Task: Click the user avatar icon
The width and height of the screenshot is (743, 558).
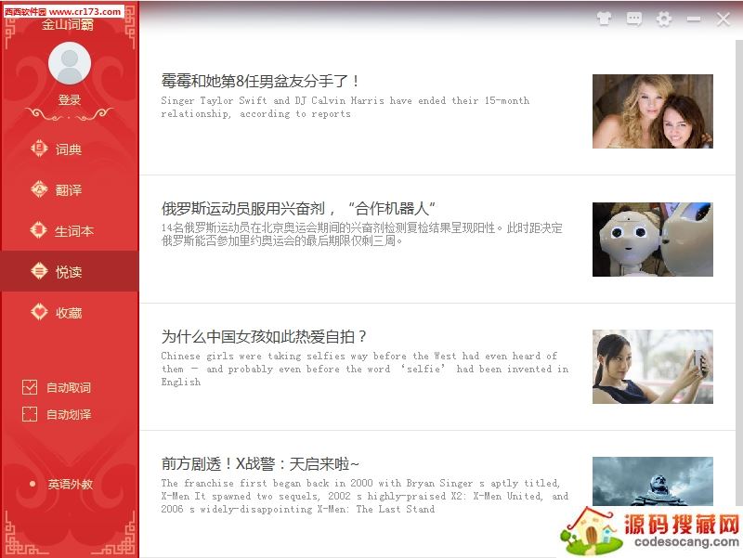Action: coord(70,63)
